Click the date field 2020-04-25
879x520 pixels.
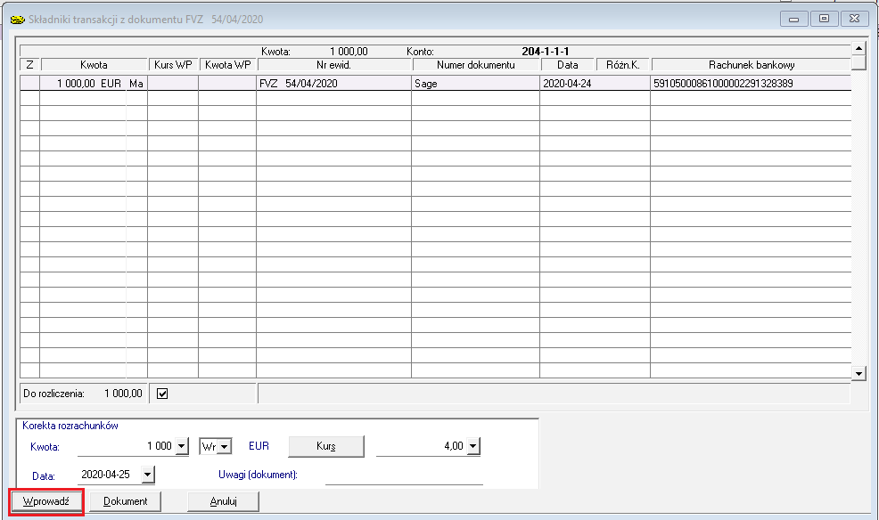tap(109, 475)
